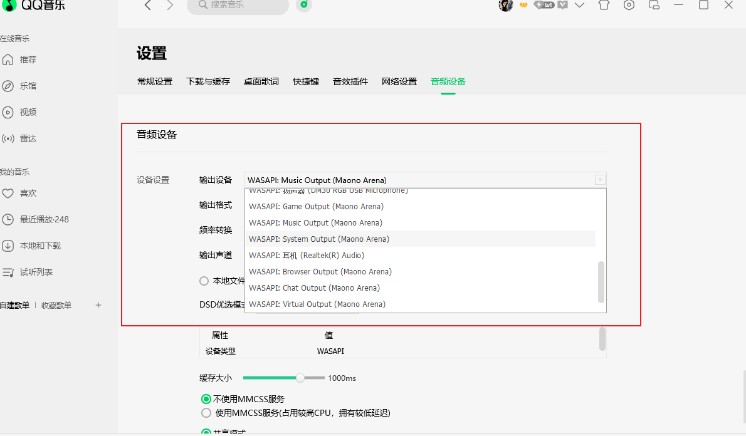Collapse the 输出设备 dropdown arrow

tap(599, 180)
